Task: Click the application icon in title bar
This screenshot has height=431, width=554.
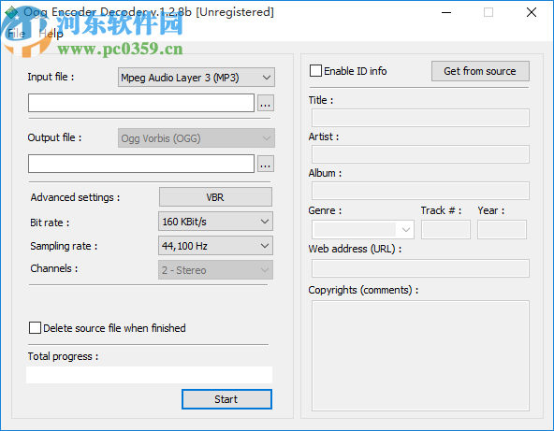Action: [x=11, y=13]
